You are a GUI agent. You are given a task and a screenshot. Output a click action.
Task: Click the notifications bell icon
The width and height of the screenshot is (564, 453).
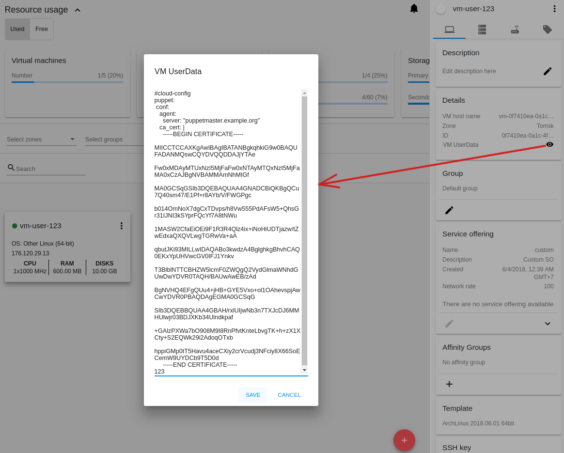414,9
